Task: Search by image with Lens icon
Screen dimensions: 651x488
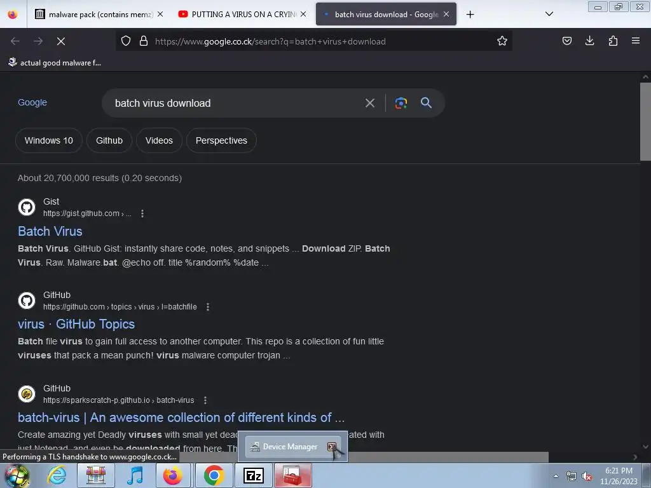Action: [401, 103]
